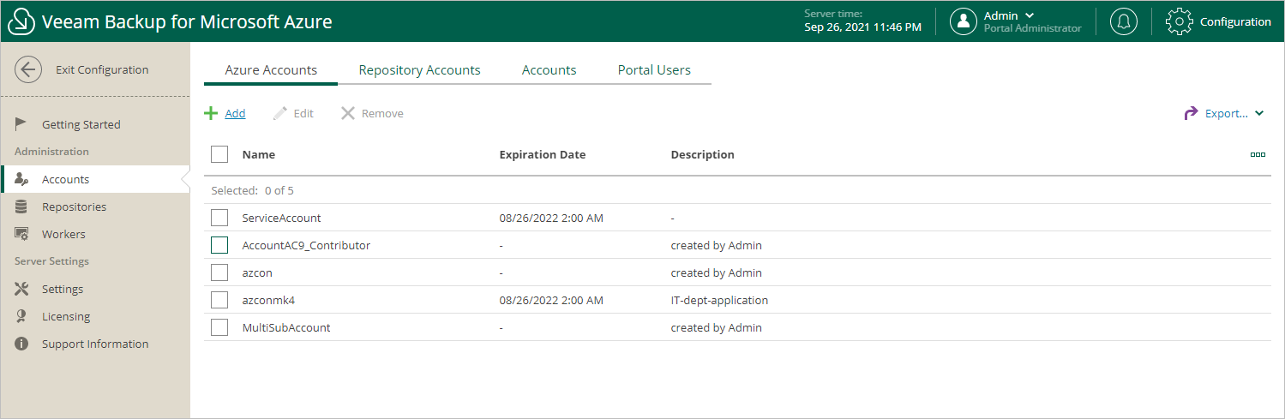Click 'created by Admin' in MultiSubAccount row
The width and height of the screenshot is (1285, 419).
click(716, 327)
